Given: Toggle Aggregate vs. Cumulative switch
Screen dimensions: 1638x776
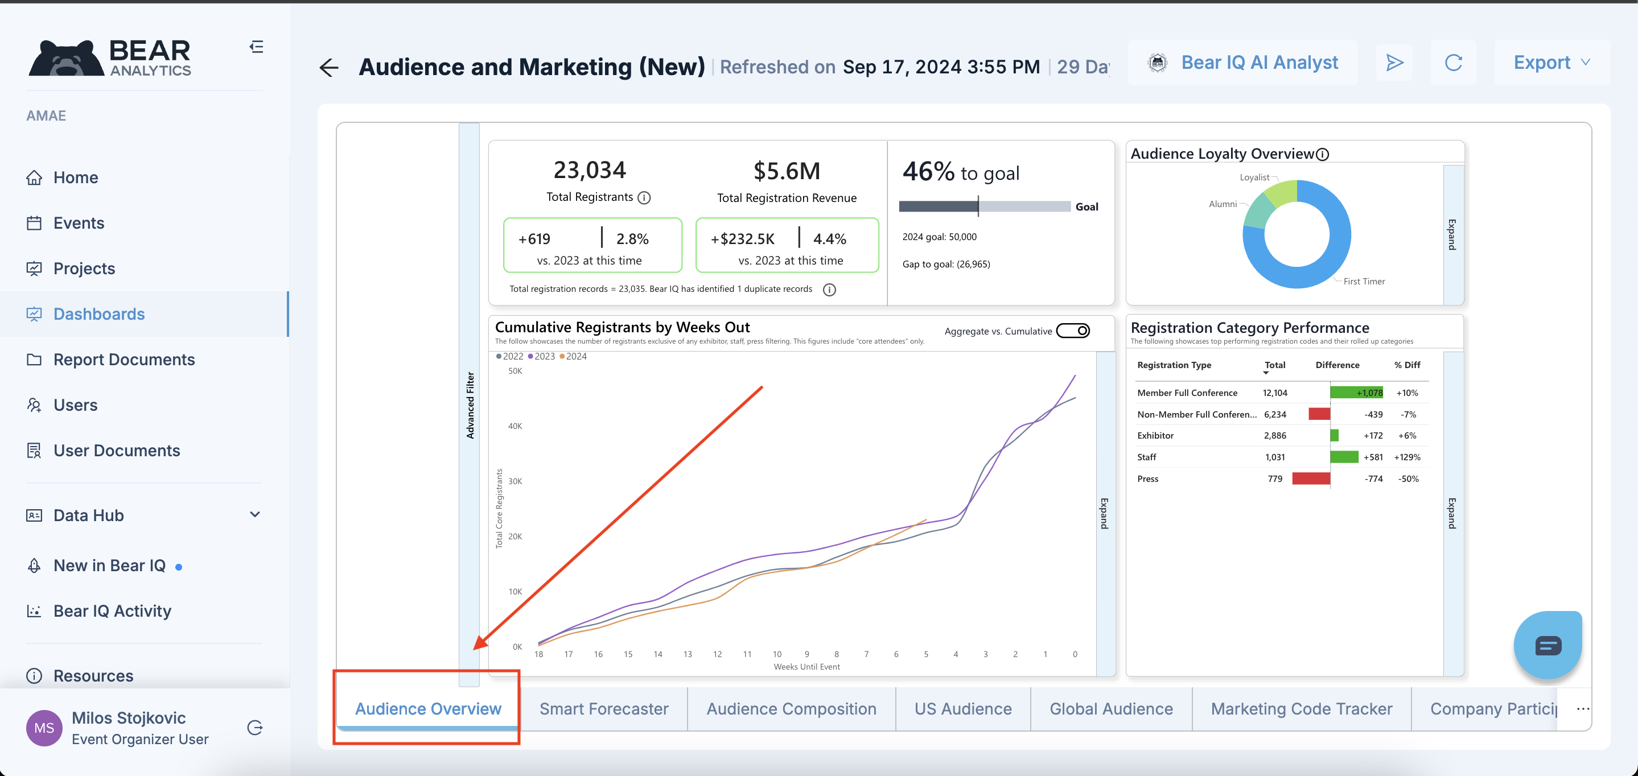Looking at the screenshot, I should coord(1073,331).
